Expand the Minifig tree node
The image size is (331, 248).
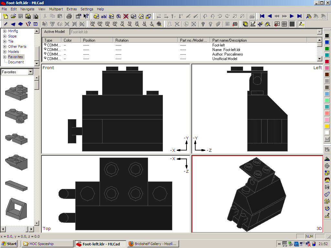point(5,31)
